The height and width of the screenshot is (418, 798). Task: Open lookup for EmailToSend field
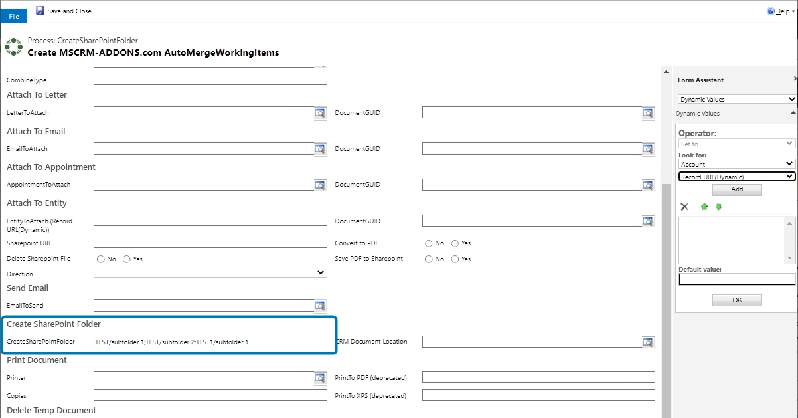coord(321,306)
